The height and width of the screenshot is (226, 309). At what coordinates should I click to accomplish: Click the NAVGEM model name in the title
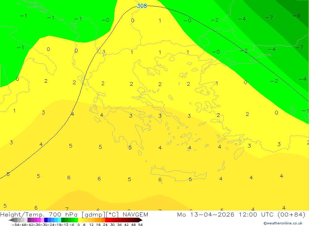coord(135,214)
